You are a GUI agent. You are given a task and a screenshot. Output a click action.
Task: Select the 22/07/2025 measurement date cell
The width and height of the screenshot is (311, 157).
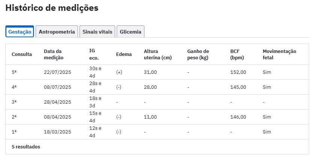(x=57, y=72)
